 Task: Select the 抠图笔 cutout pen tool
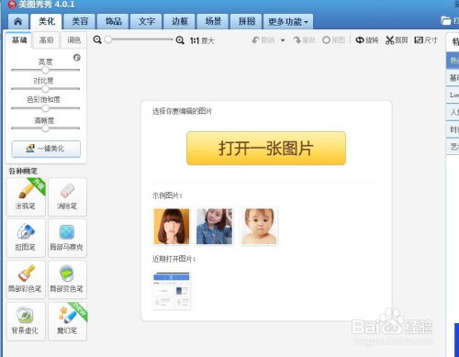coord(26,238)
